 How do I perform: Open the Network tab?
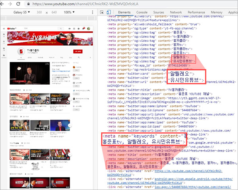pos(176,12)
